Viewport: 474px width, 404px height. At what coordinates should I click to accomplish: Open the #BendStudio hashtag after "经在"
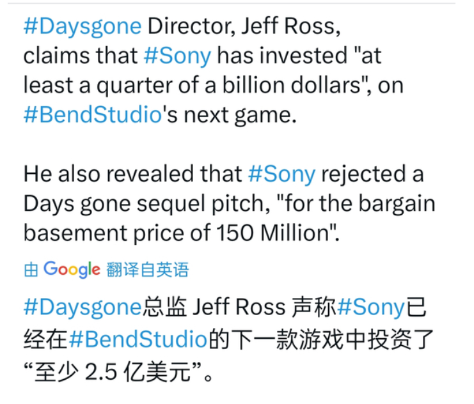pyautogui.click(x=138, y=339)
